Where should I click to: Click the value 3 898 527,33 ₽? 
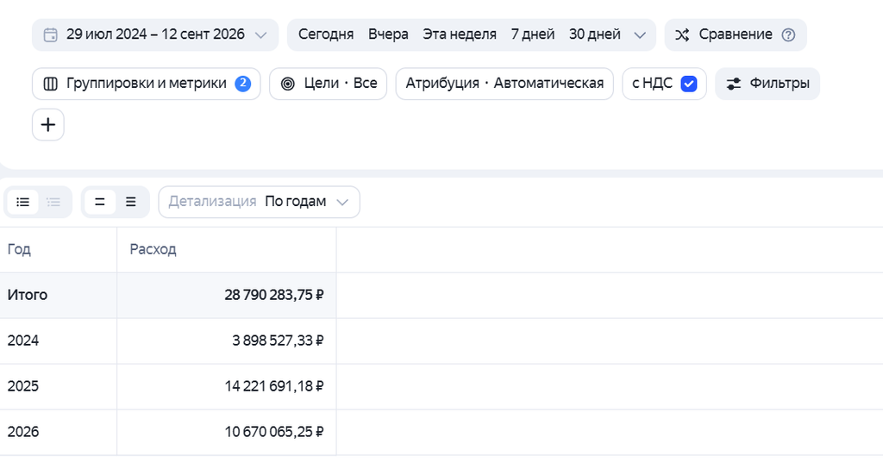tap(278, 341)
